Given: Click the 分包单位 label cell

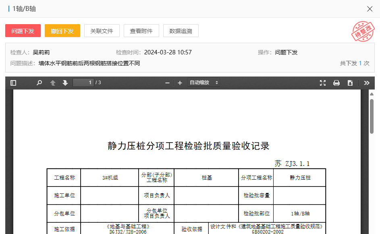Looking at the screenshot, I should pyautogui.click(x=64, y=213).
